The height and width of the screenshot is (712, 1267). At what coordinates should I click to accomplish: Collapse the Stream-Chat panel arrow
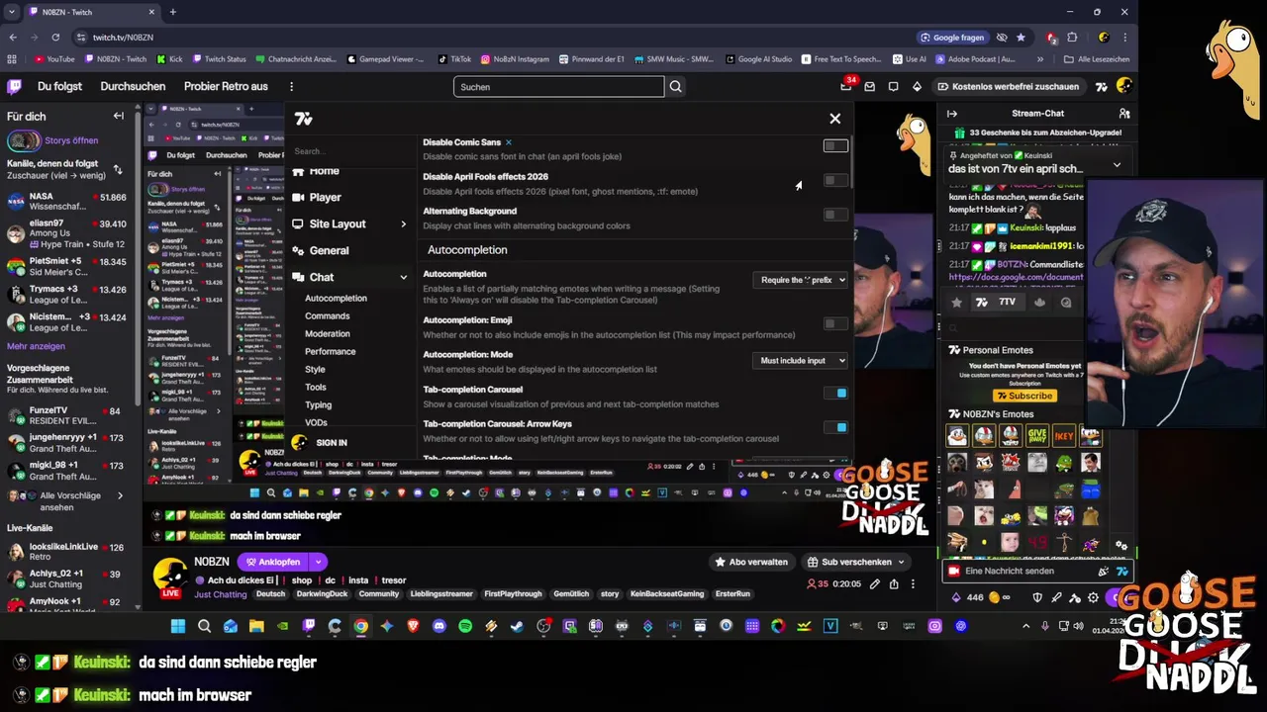[951, 114]
